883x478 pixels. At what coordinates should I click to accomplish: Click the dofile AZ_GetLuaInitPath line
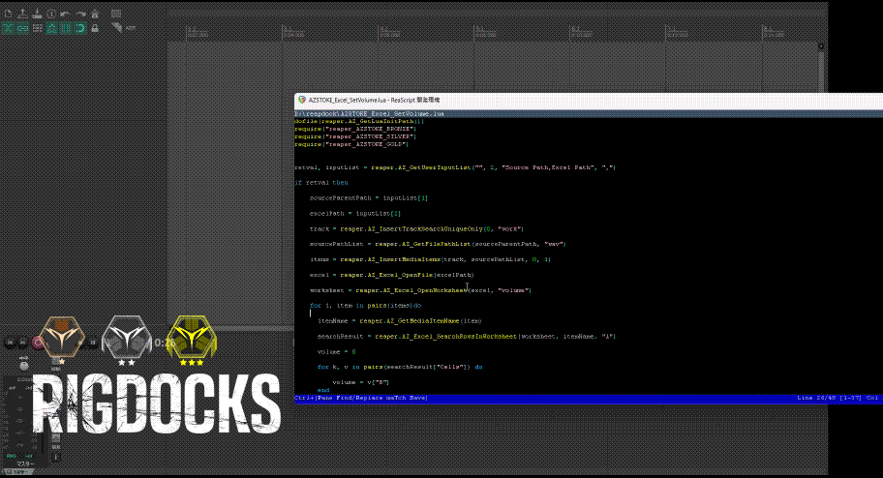pyautogui.click(x=359, y=121)
